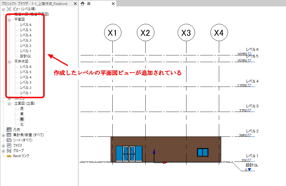Open レベル 2 under 平面図
Image resolution: width=286 pixels, height=186 pixels.
26,46
